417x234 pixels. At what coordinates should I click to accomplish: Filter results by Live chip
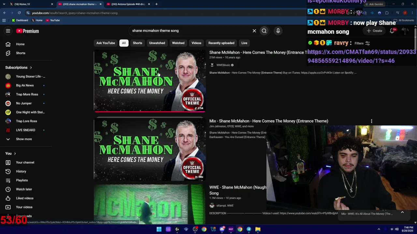point(244,43)
